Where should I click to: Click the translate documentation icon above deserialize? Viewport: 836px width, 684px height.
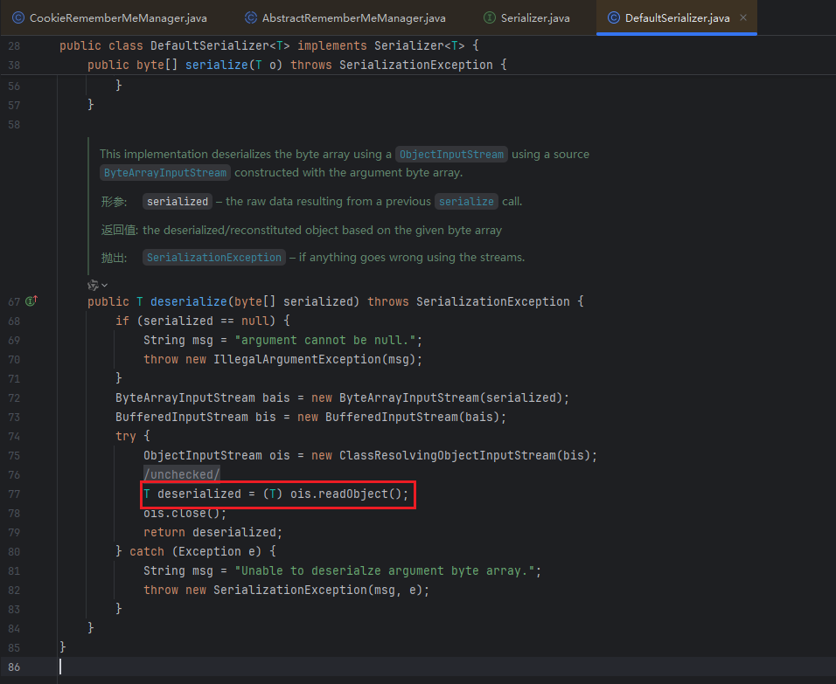(x=93, y=285)
